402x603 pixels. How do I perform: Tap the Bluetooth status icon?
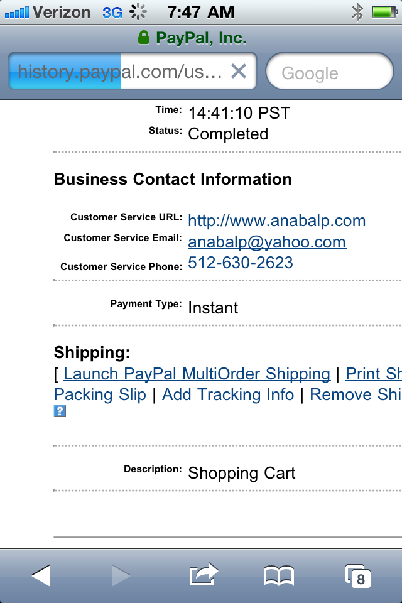[357, 11]
